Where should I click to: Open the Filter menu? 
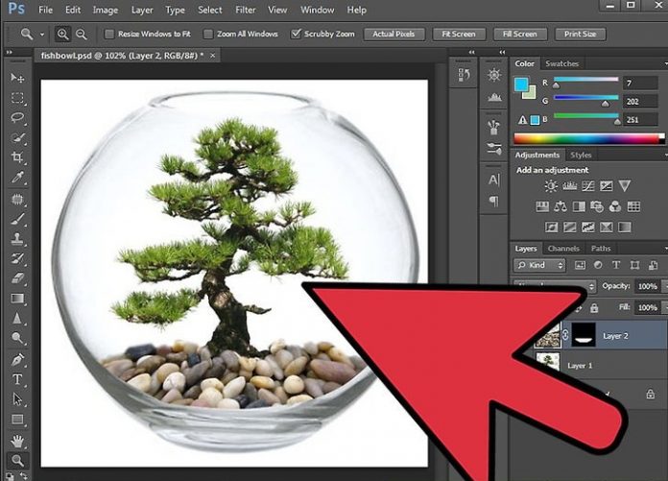coord(245,10)
